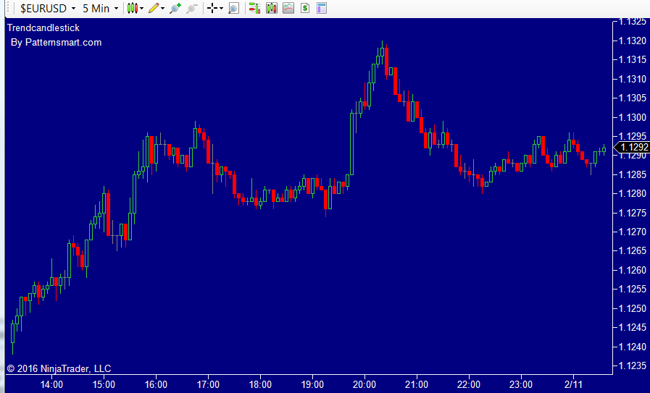The height and width of the screenshot is (393, 650).
Task: Open the indicators line chart icon
Action: [288, 8]
